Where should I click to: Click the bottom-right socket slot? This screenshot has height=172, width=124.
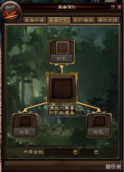(99, 121)
